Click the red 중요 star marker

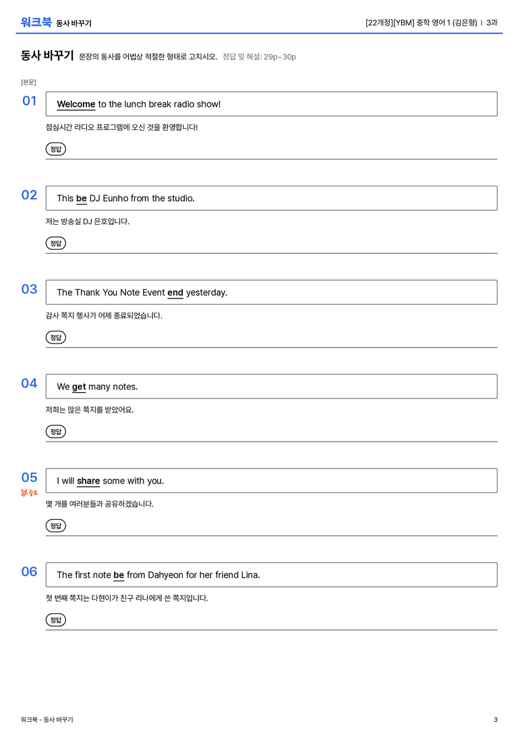(29, 492)
